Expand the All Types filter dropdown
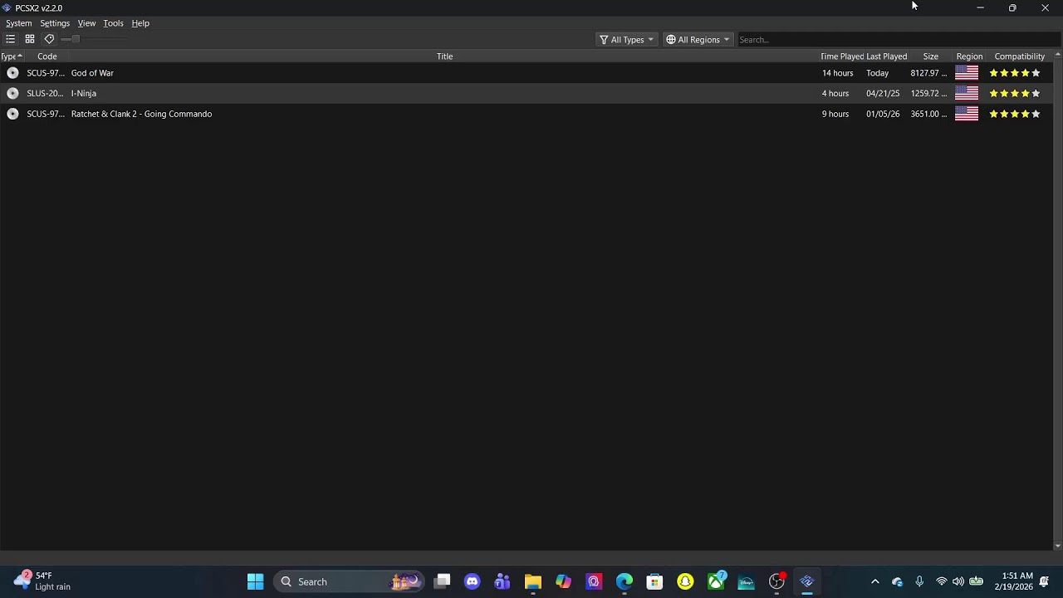The image size is (1063, 598). pos(627,39)
